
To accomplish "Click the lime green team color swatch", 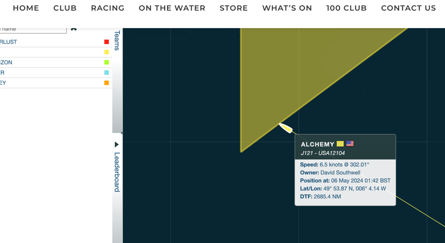I will coord(106,62).
